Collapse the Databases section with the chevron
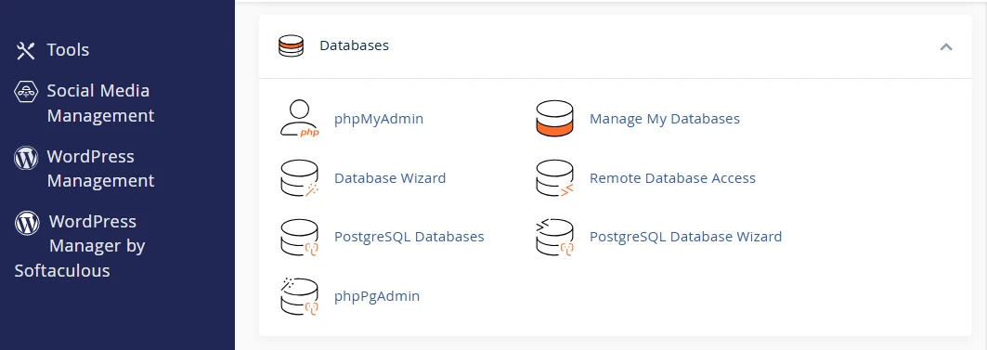 [946, 46]
